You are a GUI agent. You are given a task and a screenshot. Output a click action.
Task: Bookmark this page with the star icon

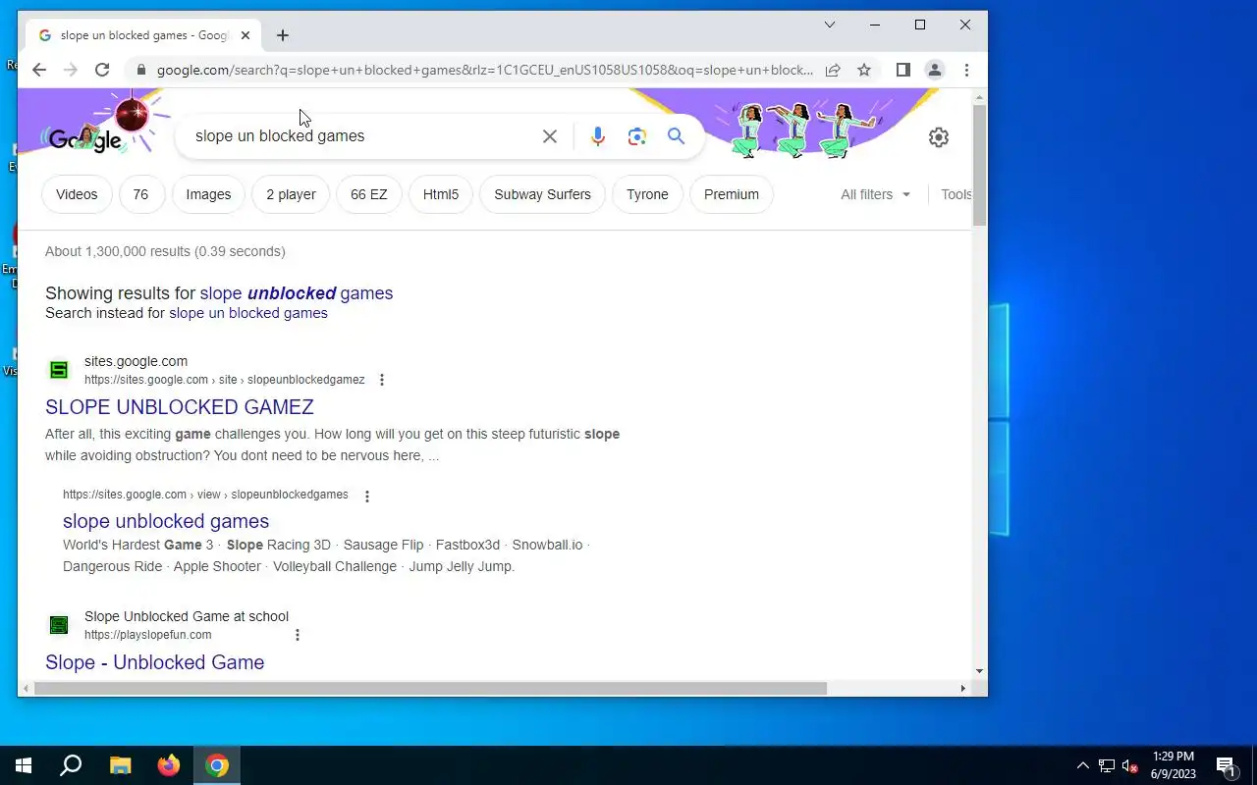pyautogui.click(x=864, y=70)
